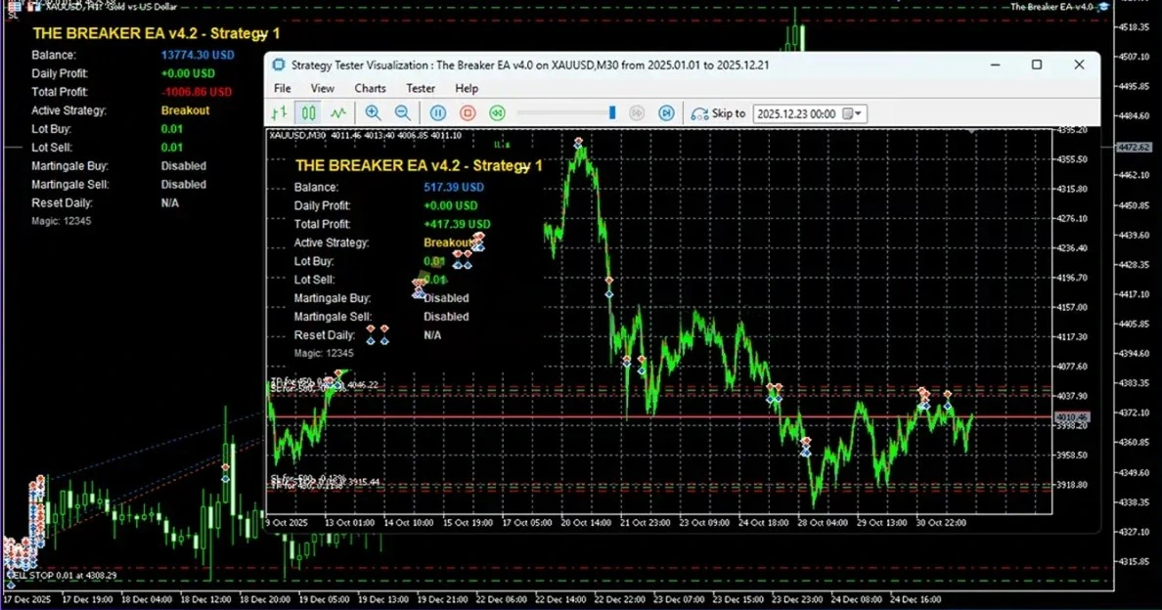
Task: Maximize the Strategy Tester Visualization window
Action: point(1037,65)
